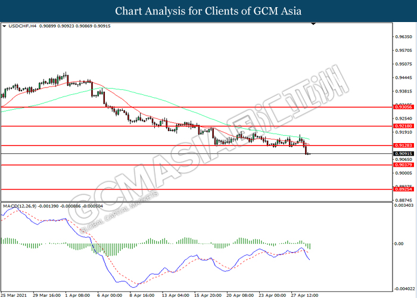Click the chart shift marker triangle at top
417x298 pixels.
pyautogui.click(x=313, y=24)
